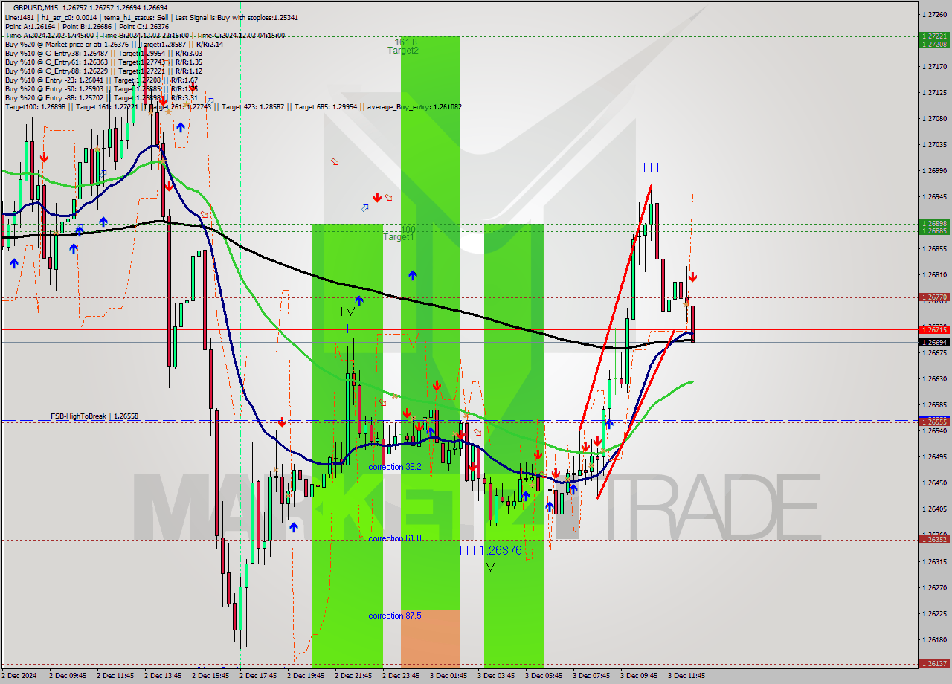Click the 'correction 38.2' label
Screen dimensions: 952x684
tap(395, 467)
